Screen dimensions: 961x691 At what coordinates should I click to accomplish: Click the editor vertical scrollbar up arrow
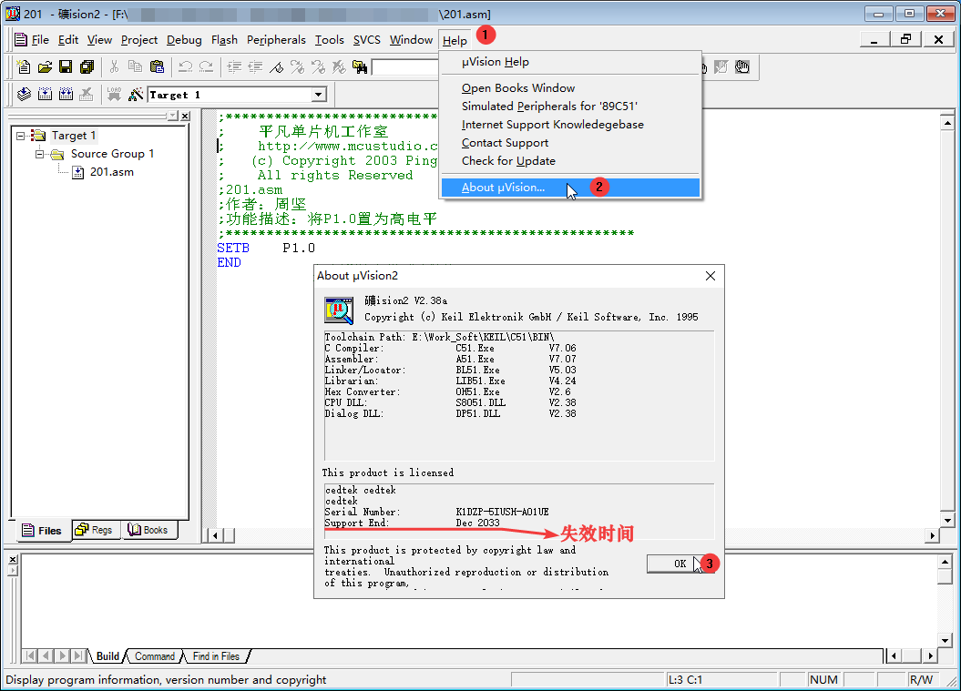point(947,123)
